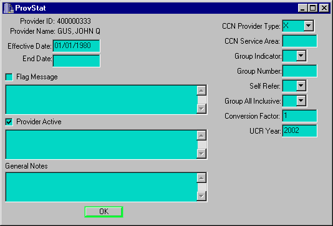Click the ProvStat title bar app icon

(9, 8)
